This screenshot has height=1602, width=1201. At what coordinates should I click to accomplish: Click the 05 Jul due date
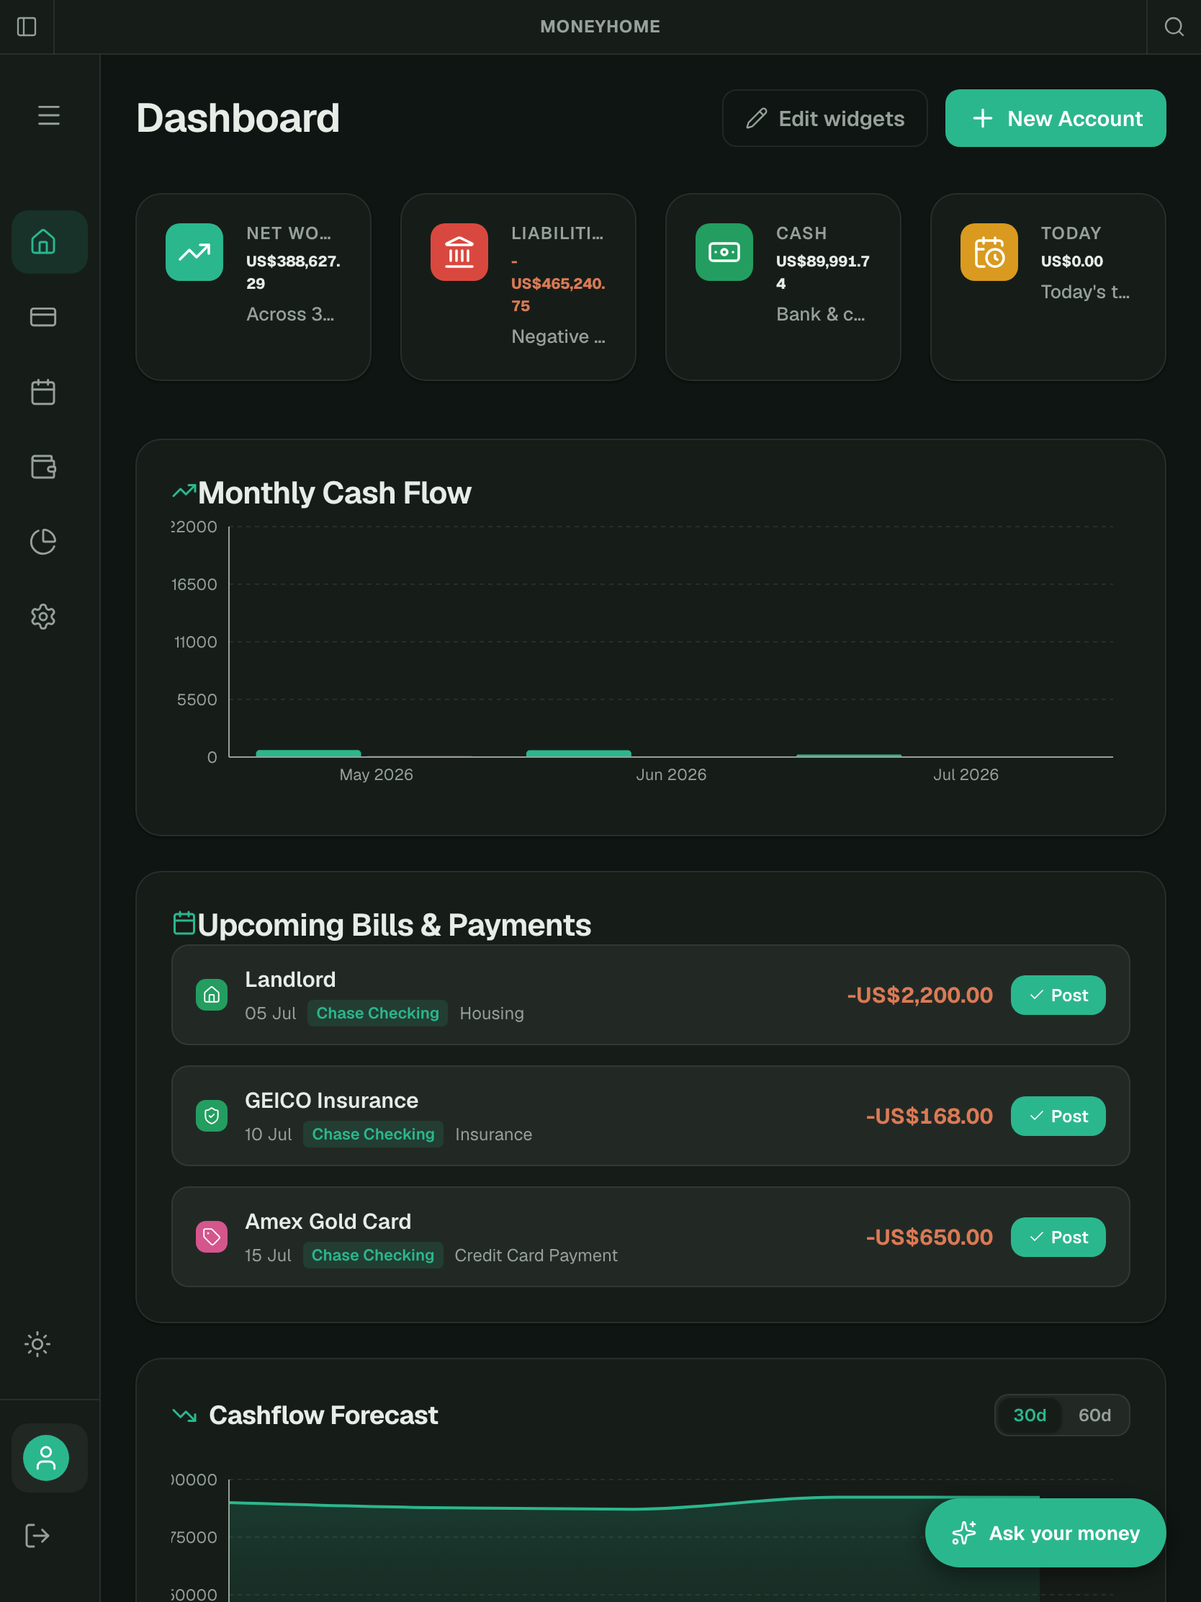[x=271, y=1013]
